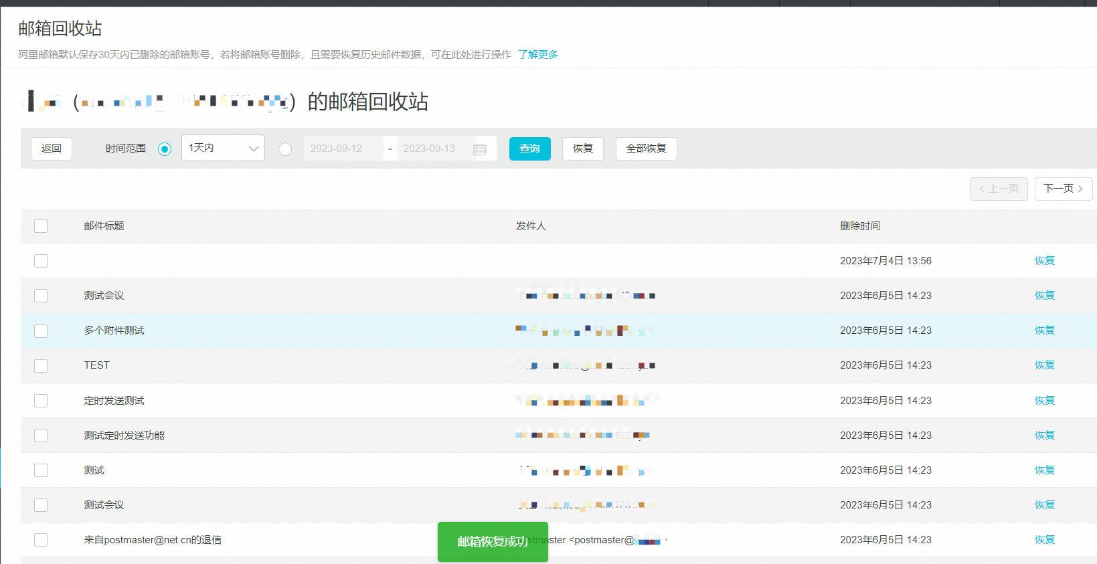Tick the select-all checkbox in table header
The image size is (1097, 564).
[41, 226]
